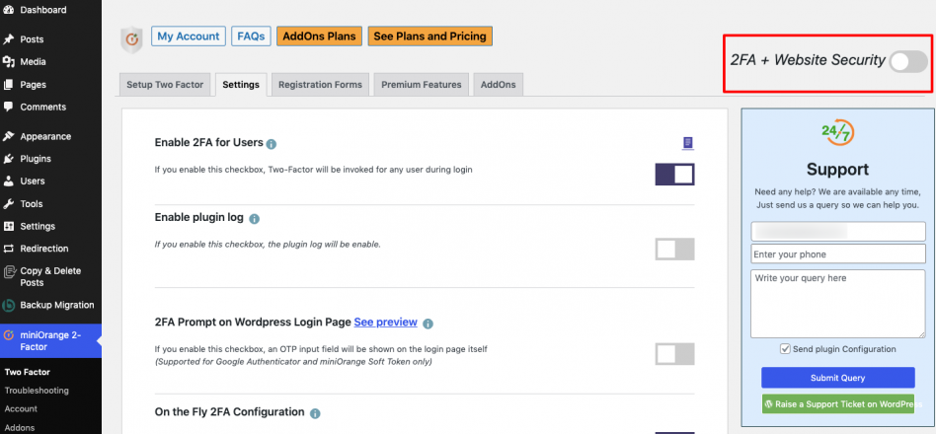Open the Account submenu item
The width and height of the screenshot is (936, 434).
pos(22,409)
